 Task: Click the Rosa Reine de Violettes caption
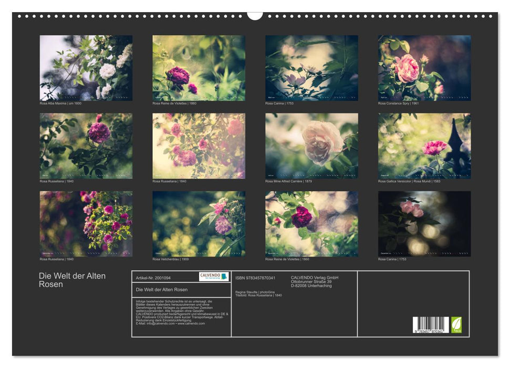(x=175, y=103)
